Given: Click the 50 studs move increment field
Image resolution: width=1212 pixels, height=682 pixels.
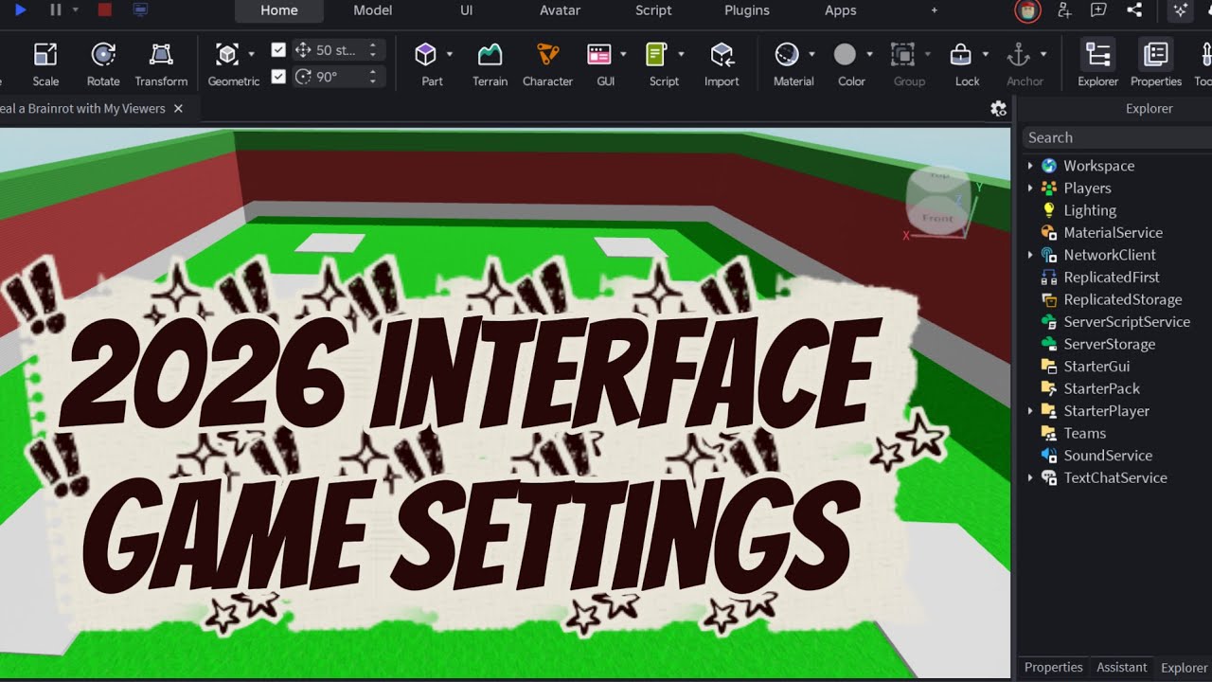Looking at the screenshot, I should (337, 50).
